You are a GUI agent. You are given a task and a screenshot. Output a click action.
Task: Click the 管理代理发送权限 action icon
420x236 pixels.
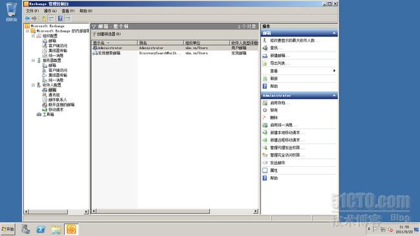pyautogui.click(x=265, y=148)
